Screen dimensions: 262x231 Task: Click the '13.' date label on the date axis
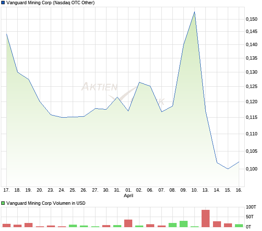point(205,190)
